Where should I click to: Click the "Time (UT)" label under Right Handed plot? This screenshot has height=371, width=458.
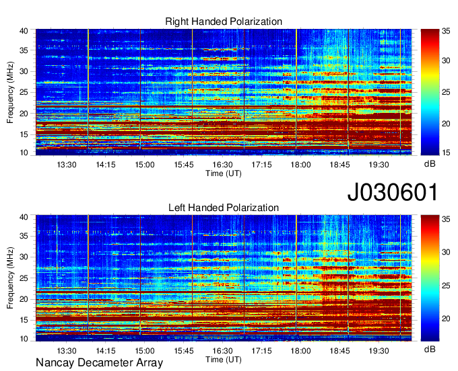(x=224, y=173)
